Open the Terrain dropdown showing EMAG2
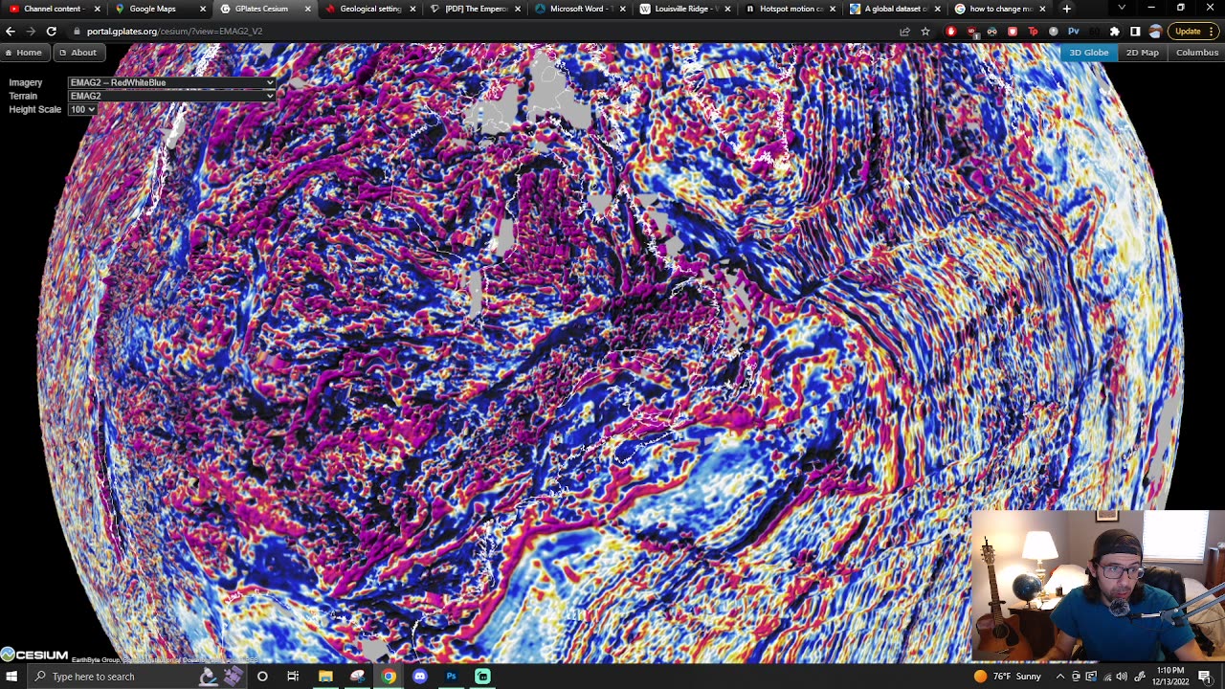 click(x=171, y=96)
